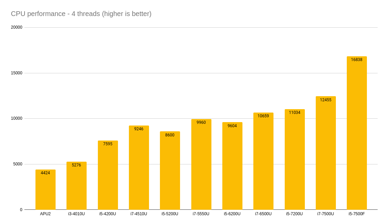This screenshot has width=386, height=220.
Task: Select the i3-4010U bar showing 5276
Action: 76,186
